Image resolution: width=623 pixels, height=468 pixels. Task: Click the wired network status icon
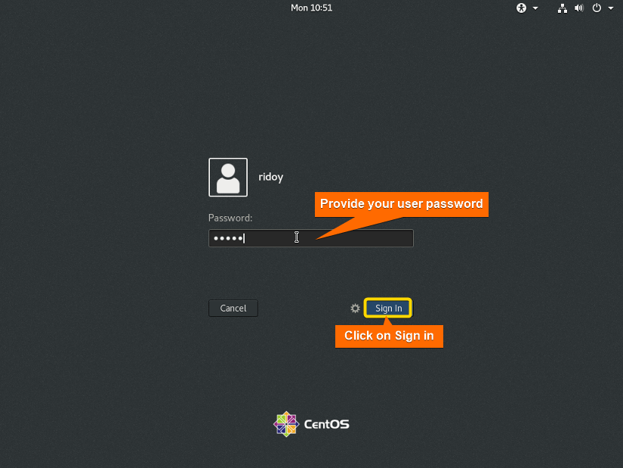click(x=562, y=8)
